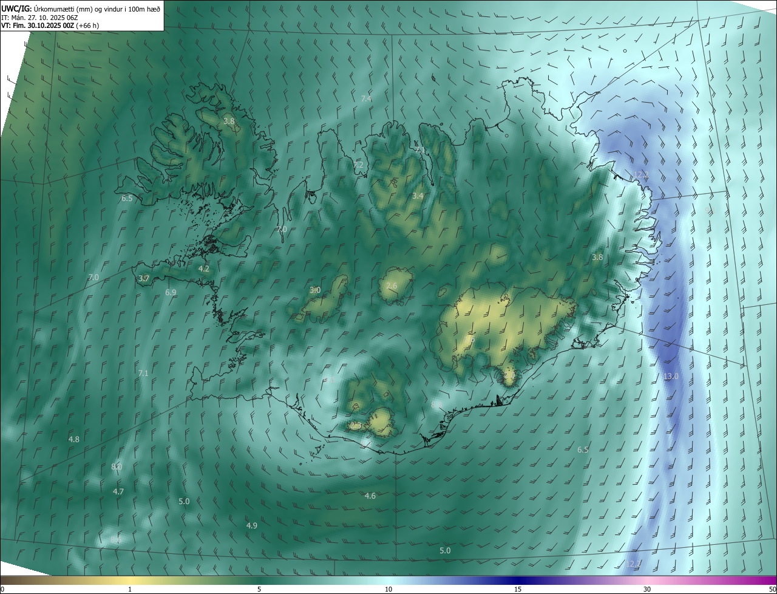Select the 3.0 value on the glacier
777x594 pixels.
coord(315,290)
